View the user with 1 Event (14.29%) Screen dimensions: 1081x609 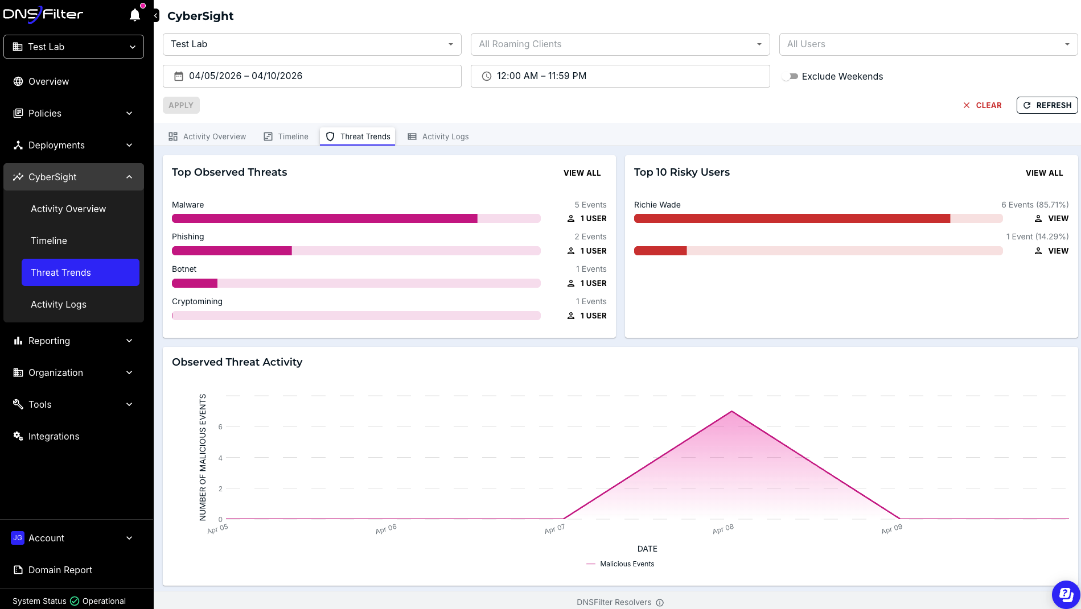point(1051,251)
